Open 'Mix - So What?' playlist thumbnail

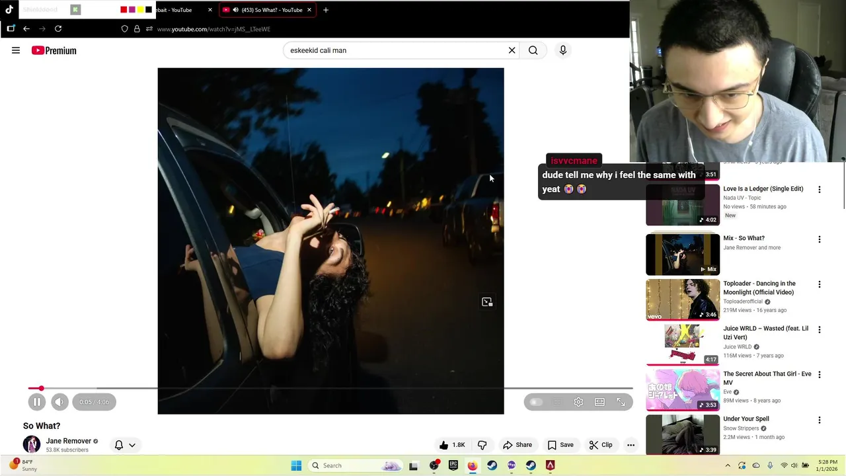click(683, 254)
